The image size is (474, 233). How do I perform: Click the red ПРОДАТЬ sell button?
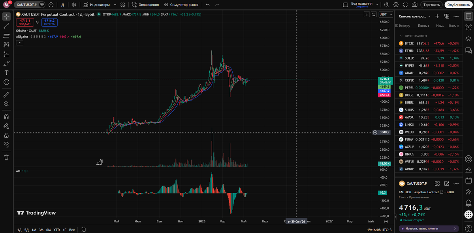[x=25, y=22]
